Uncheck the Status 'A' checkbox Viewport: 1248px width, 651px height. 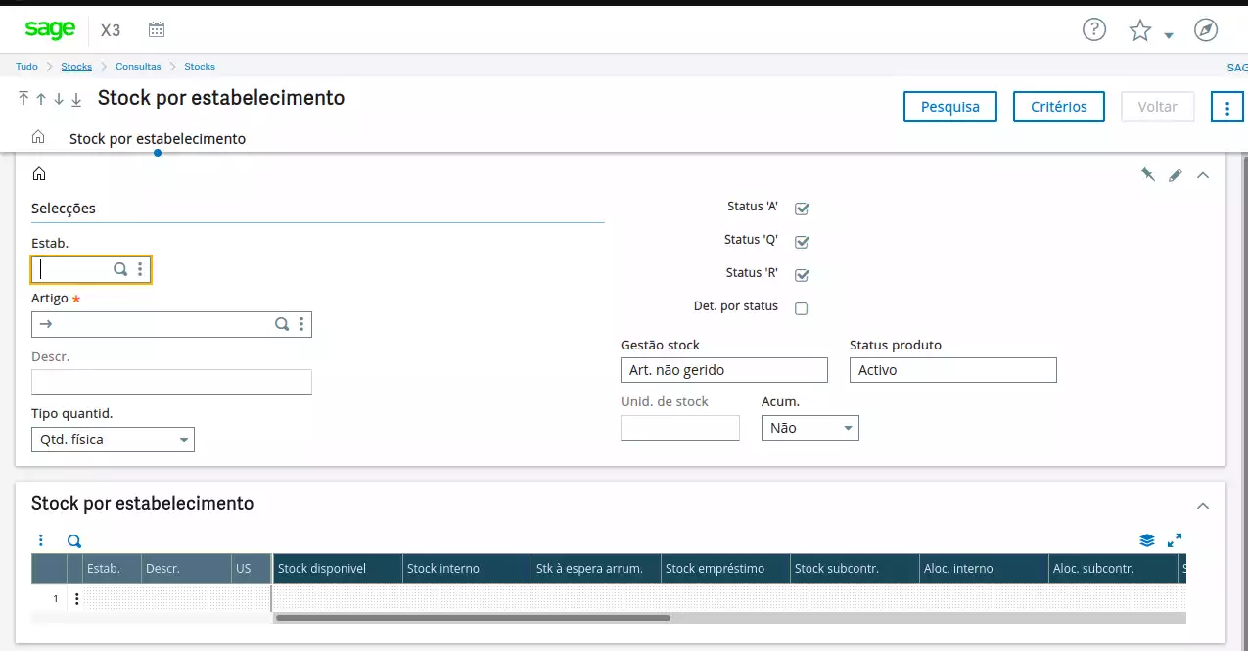tap(802, 209)
